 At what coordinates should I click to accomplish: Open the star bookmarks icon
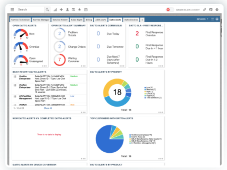79,10
